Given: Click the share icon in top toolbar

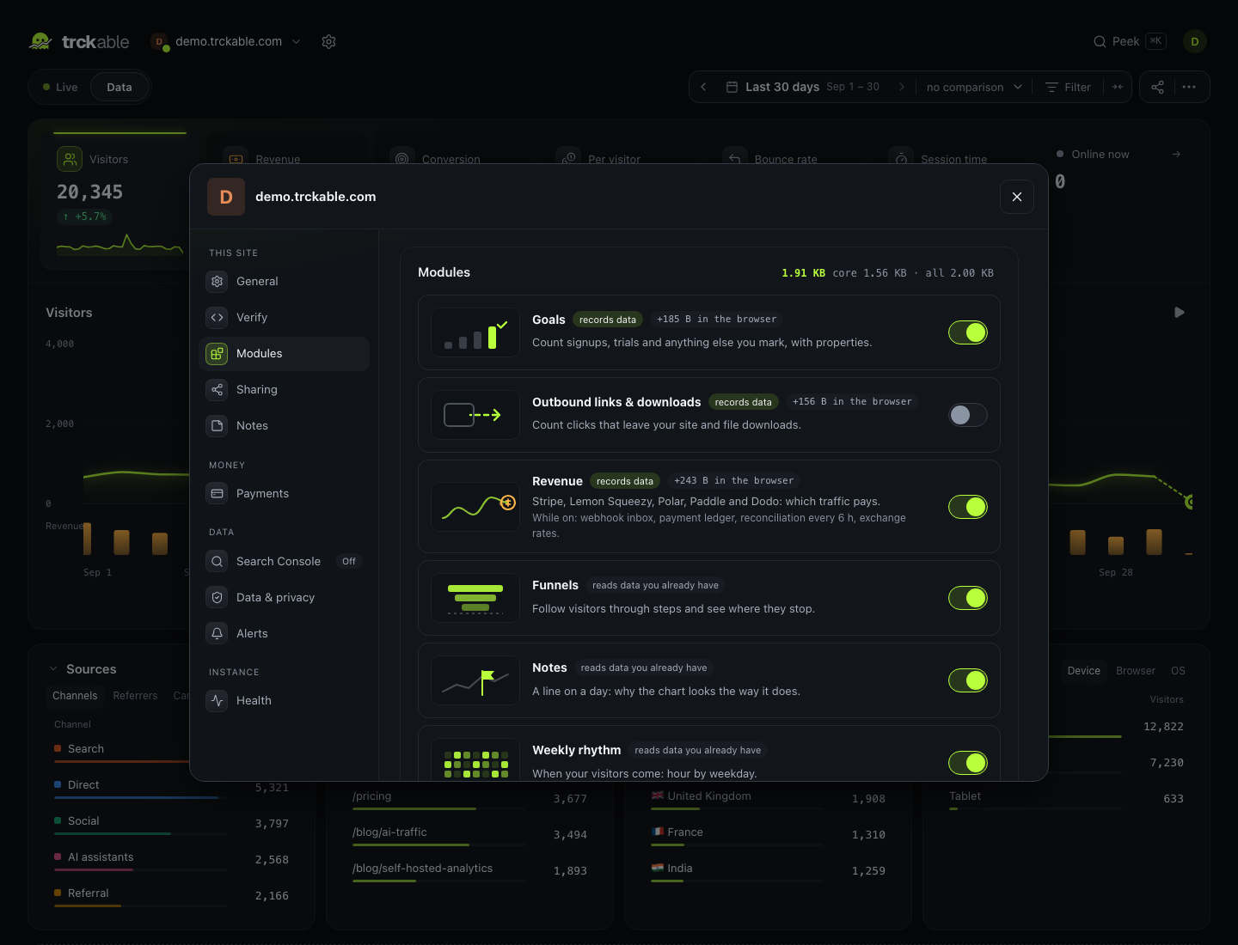Looking at the screenshot, I should (x=1157, y=87).
